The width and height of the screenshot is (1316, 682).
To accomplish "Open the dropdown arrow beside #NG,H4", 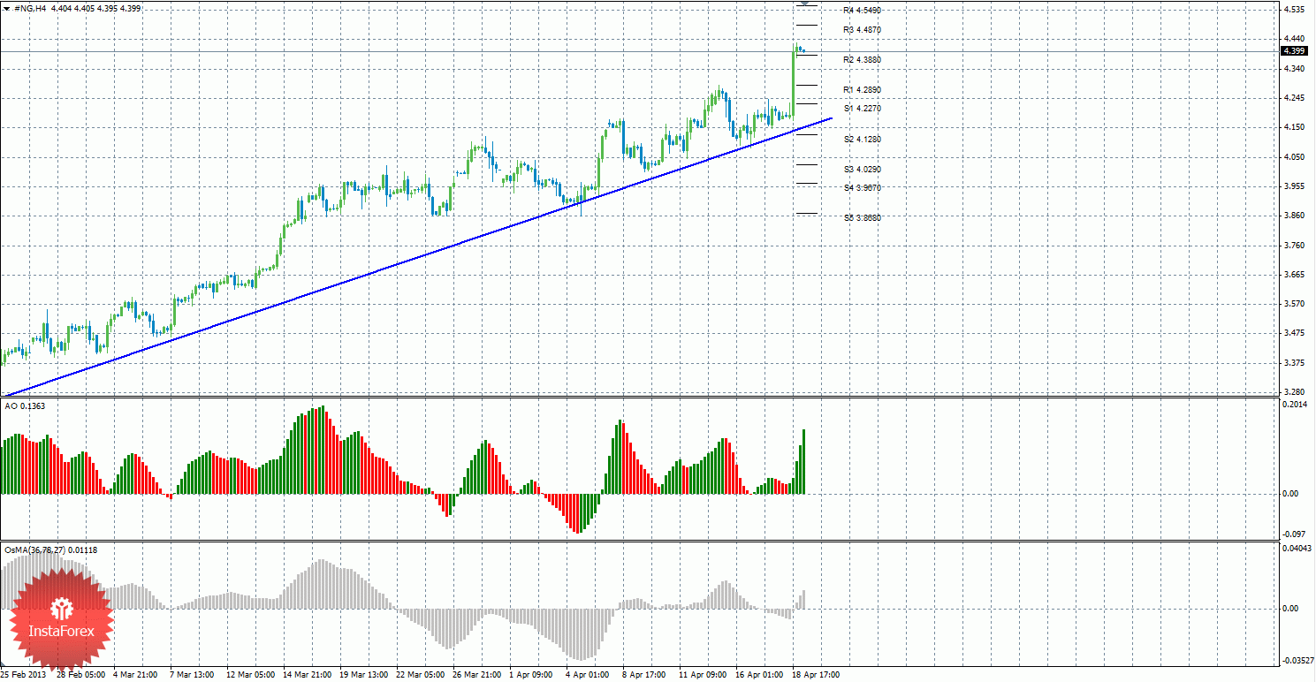I will click(7, 8).
